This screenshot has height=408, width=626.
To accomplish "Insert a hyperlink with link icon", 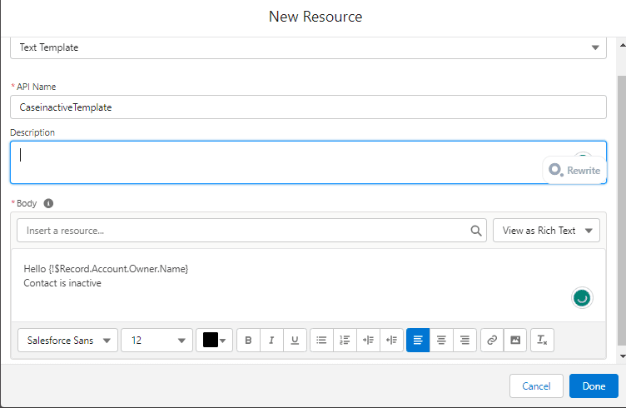I will point(492,340).
